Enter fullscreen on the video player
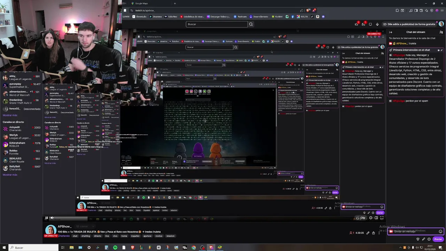Viewport: 446px width, 251px height. 382,218
